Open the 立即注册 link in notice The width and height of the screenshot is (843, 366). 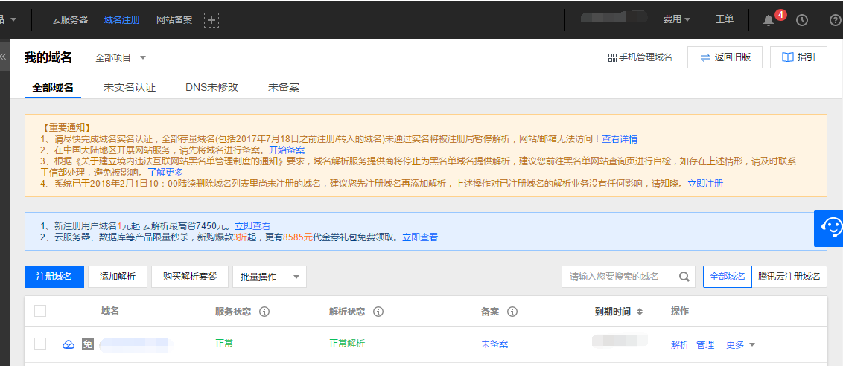click(x=705, y=183)
